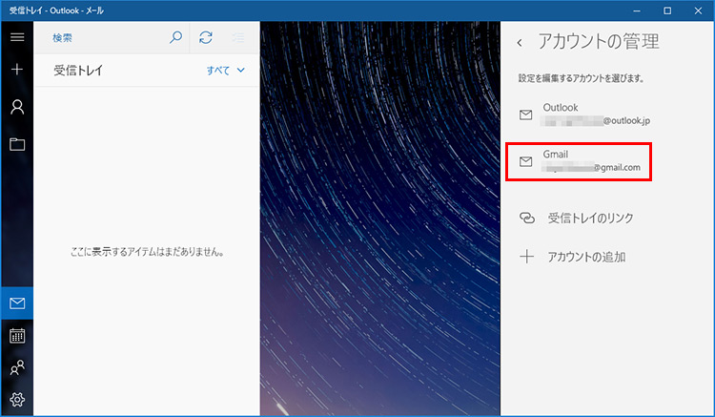
Task: Open the People contacts icon
Action: tap(16, 367)
